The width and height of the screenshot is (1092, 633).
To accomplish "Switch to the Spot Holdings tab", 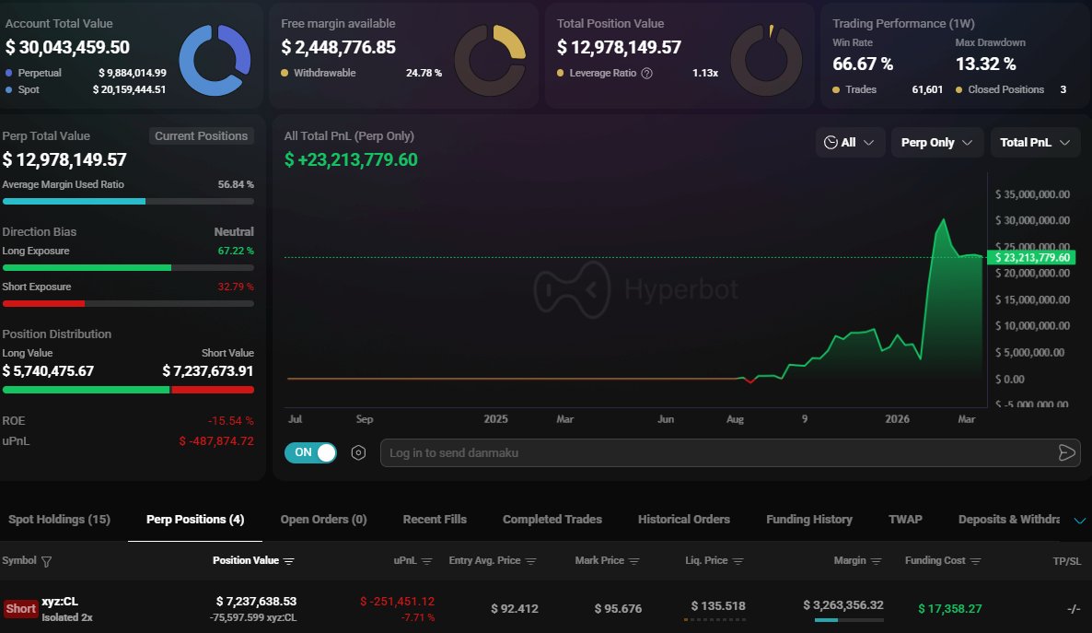I will [58, 519].
